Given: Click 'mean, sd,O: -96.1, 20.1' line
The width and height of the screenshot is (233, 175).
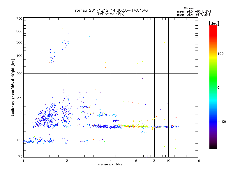Looking at the screenshot, I should pyautogui.click(x=194, y=11).
